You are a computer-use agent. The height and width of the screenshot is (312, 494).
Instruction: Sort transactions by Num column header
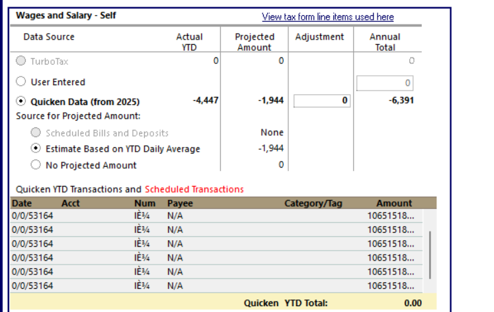tap(145, 203)
